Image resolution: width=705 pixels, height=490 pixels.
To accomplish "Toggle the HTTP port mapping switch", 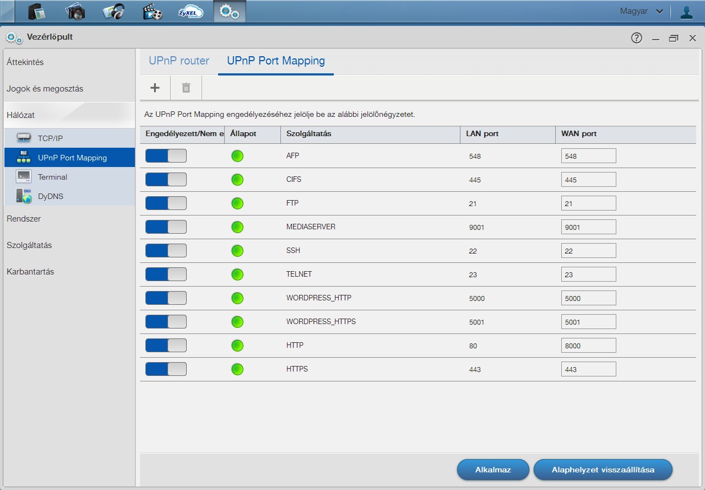I will click(166, 346).
